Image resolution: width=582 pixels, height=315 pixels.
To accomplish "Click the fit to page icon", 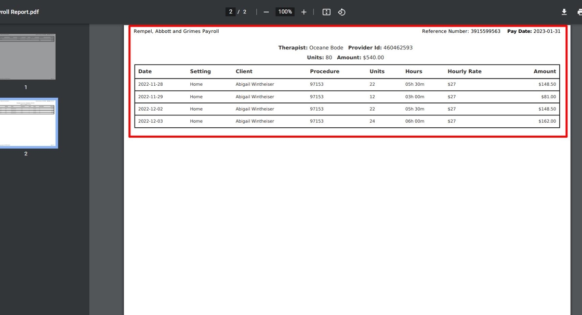I will 326,12.
